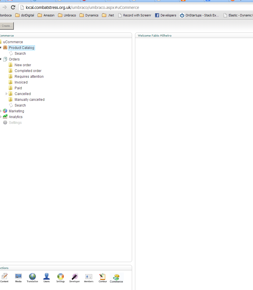The image size is (253, 290).
Task: Collapse the Product Catalog node
Action: tap(1, 48)
